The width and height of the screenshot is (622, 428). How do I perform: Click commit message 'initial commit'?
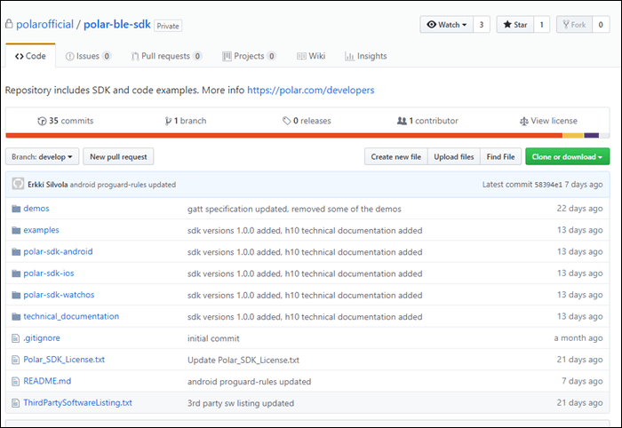point(213,338)
